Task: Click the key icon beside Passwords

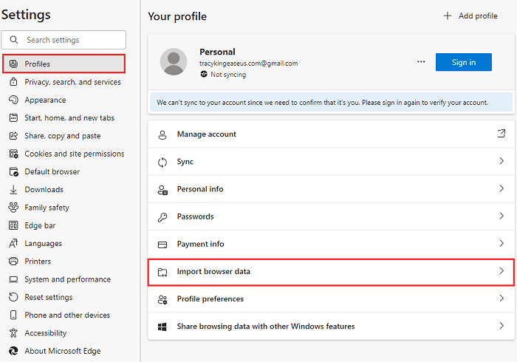Action: (x=162, y=217)
